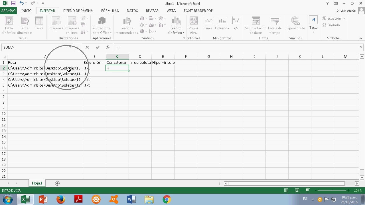
Task: Insert a Power View report
Action: (193, 25)
